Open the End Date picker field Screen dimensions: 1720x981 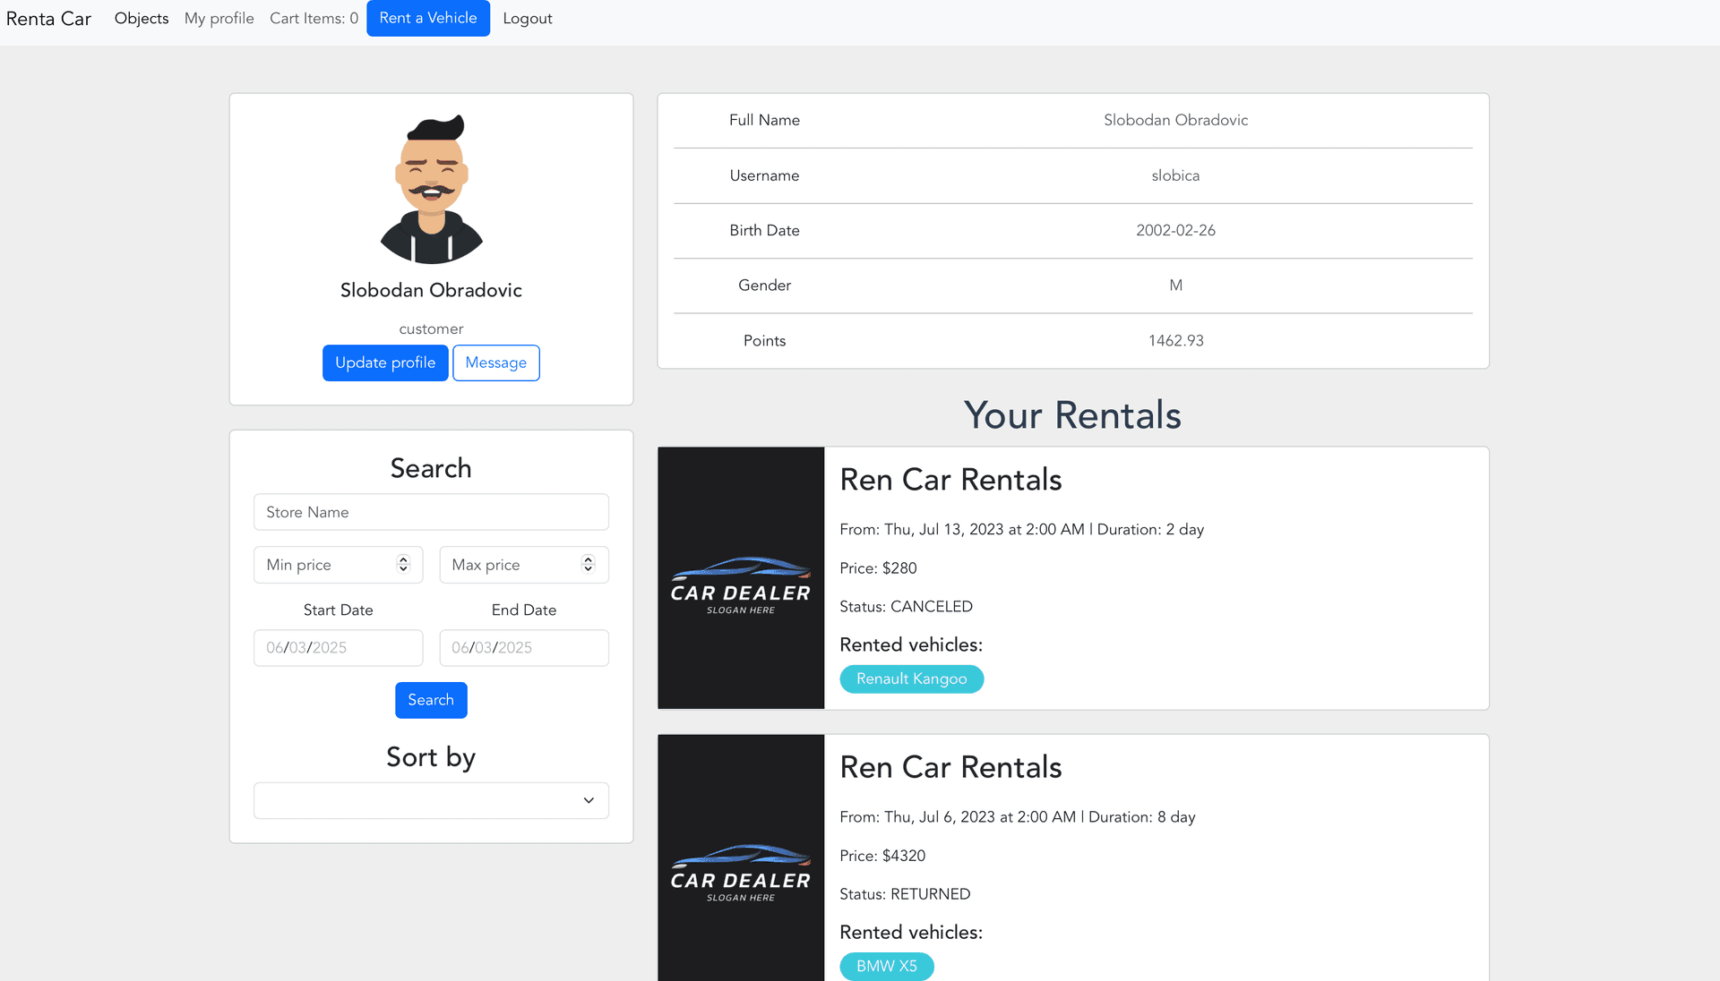pos(523,647)
